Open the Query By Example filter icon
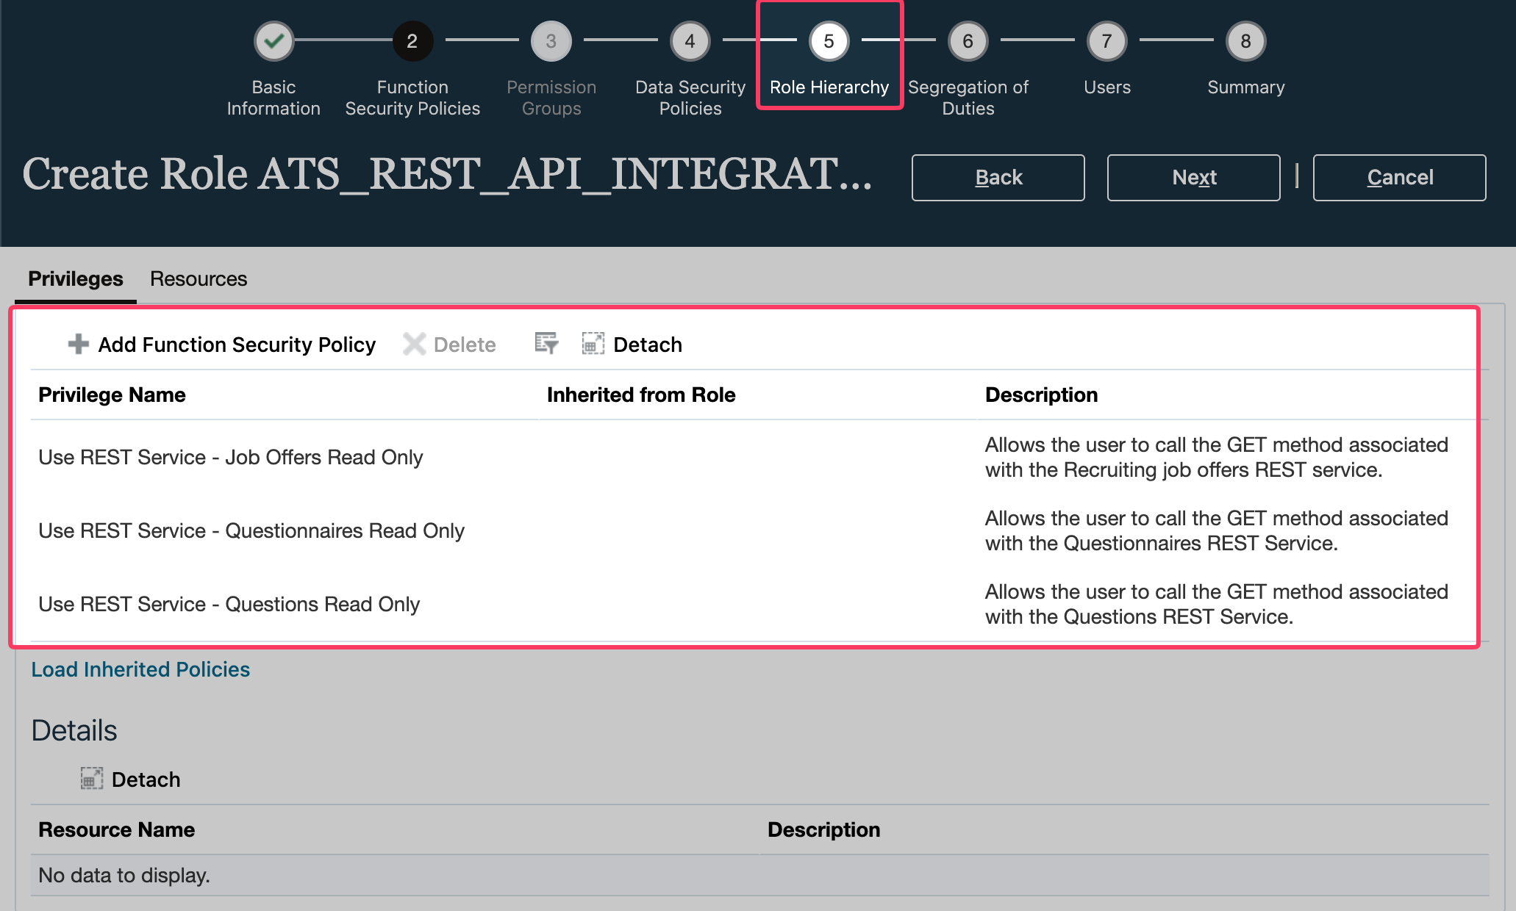Screen dimensions: 1516x911 coord(546,343)
